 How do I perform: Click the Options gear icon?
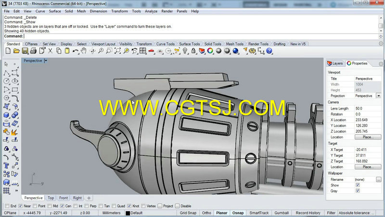pyautogui.click(x=252, y=51)
